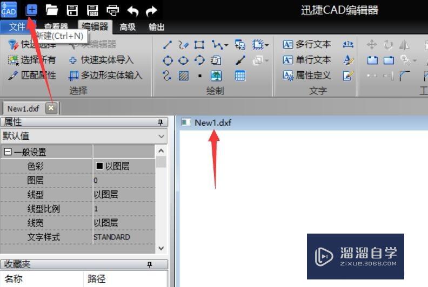The image size is (428, 287).
Task: Click the Fillet corner tool icon
Action: (404, 76)
